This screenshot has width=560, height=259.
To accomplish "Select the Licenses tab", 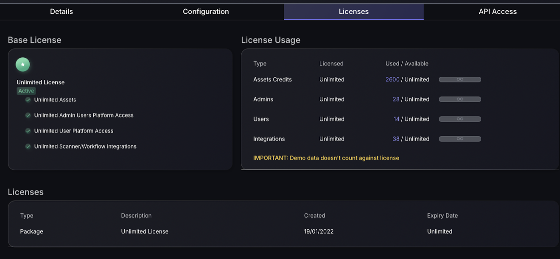I will click(354, 11).
